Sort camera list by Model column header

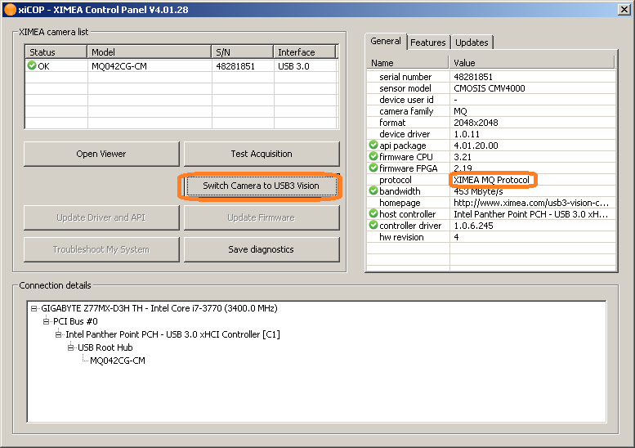(149, 52)
